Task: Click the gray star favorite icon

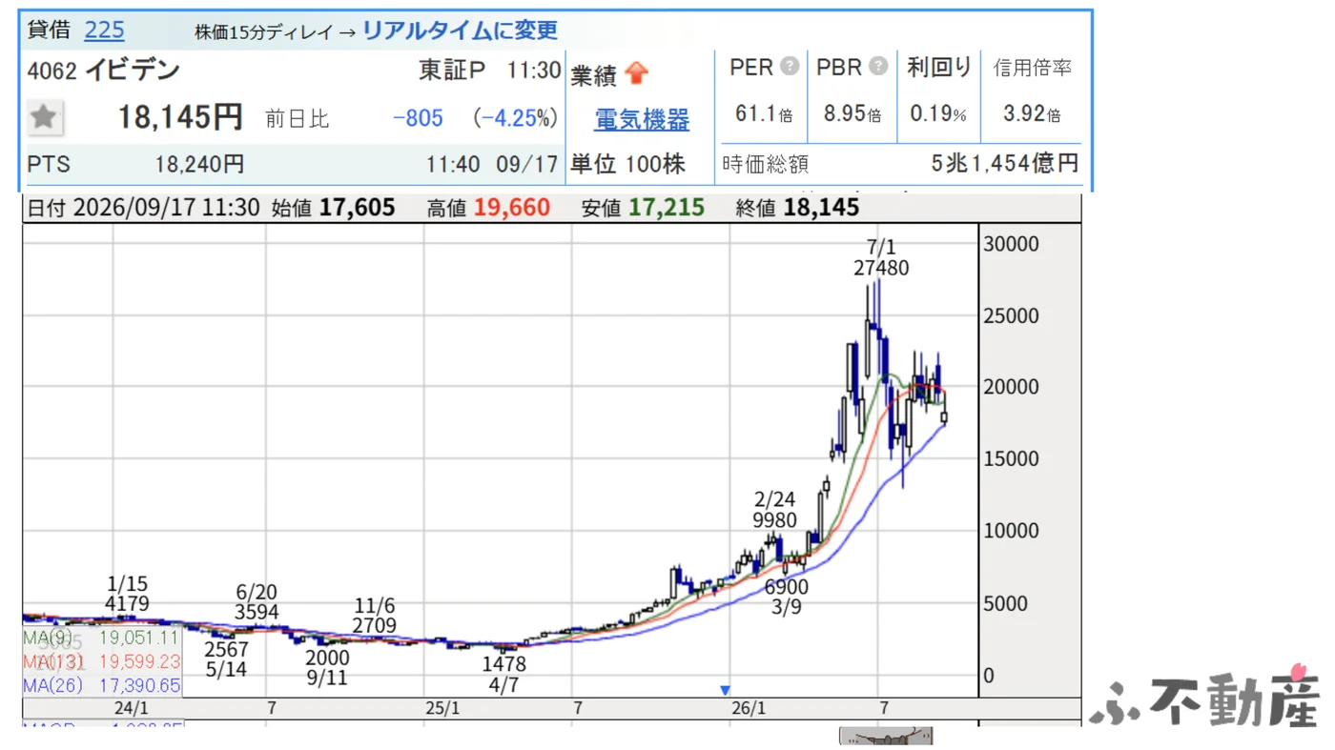Action: pyautogui.click(x=43, y=117)
